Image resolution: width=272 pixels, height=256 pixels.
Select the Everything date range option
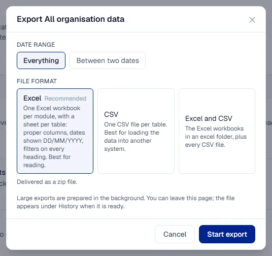(x=41, y=60)
